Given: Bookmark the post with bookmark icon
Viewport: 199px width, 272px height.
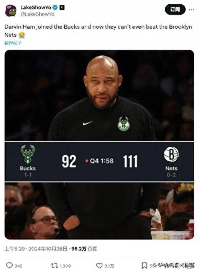Looking at the screenshot, I should 144,265.
